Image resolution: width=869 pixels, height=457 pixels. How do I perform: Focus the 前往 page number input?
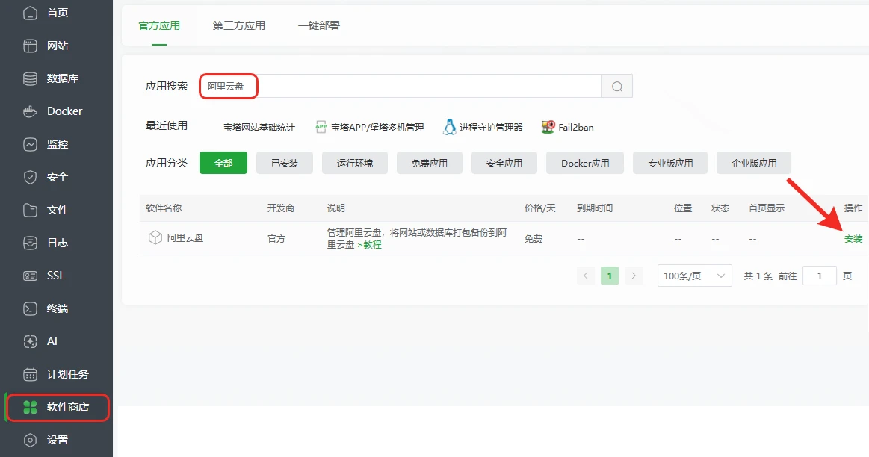tap(819, 276)
